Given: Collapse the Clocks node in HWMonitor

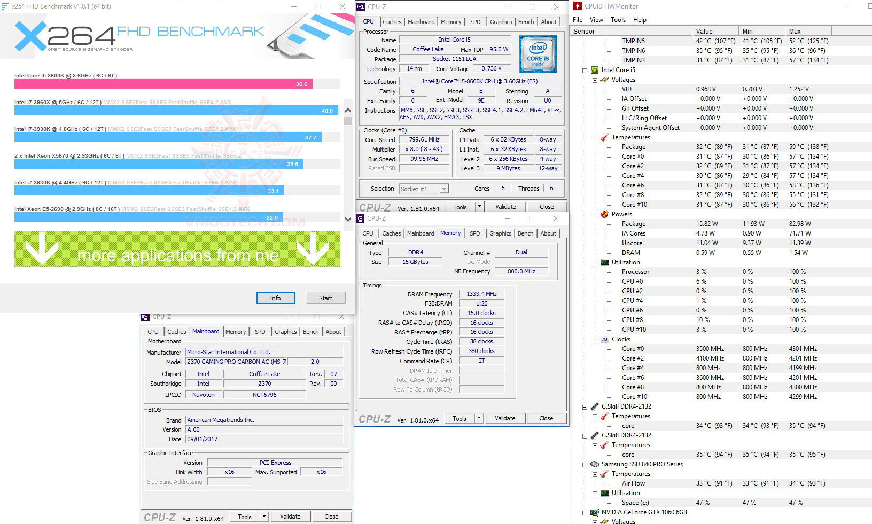Looking at the screenshot, I should tap(595, 339).
